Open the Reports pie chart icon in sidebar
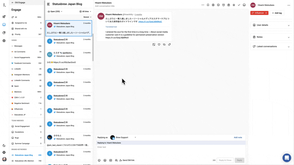Viewport: 294px width, 165px height. [x=4, y=33]
